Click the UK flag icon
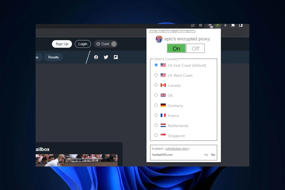The width and height of the screenshot is (285, 190). pyautogui.click(x=163, y=95)
